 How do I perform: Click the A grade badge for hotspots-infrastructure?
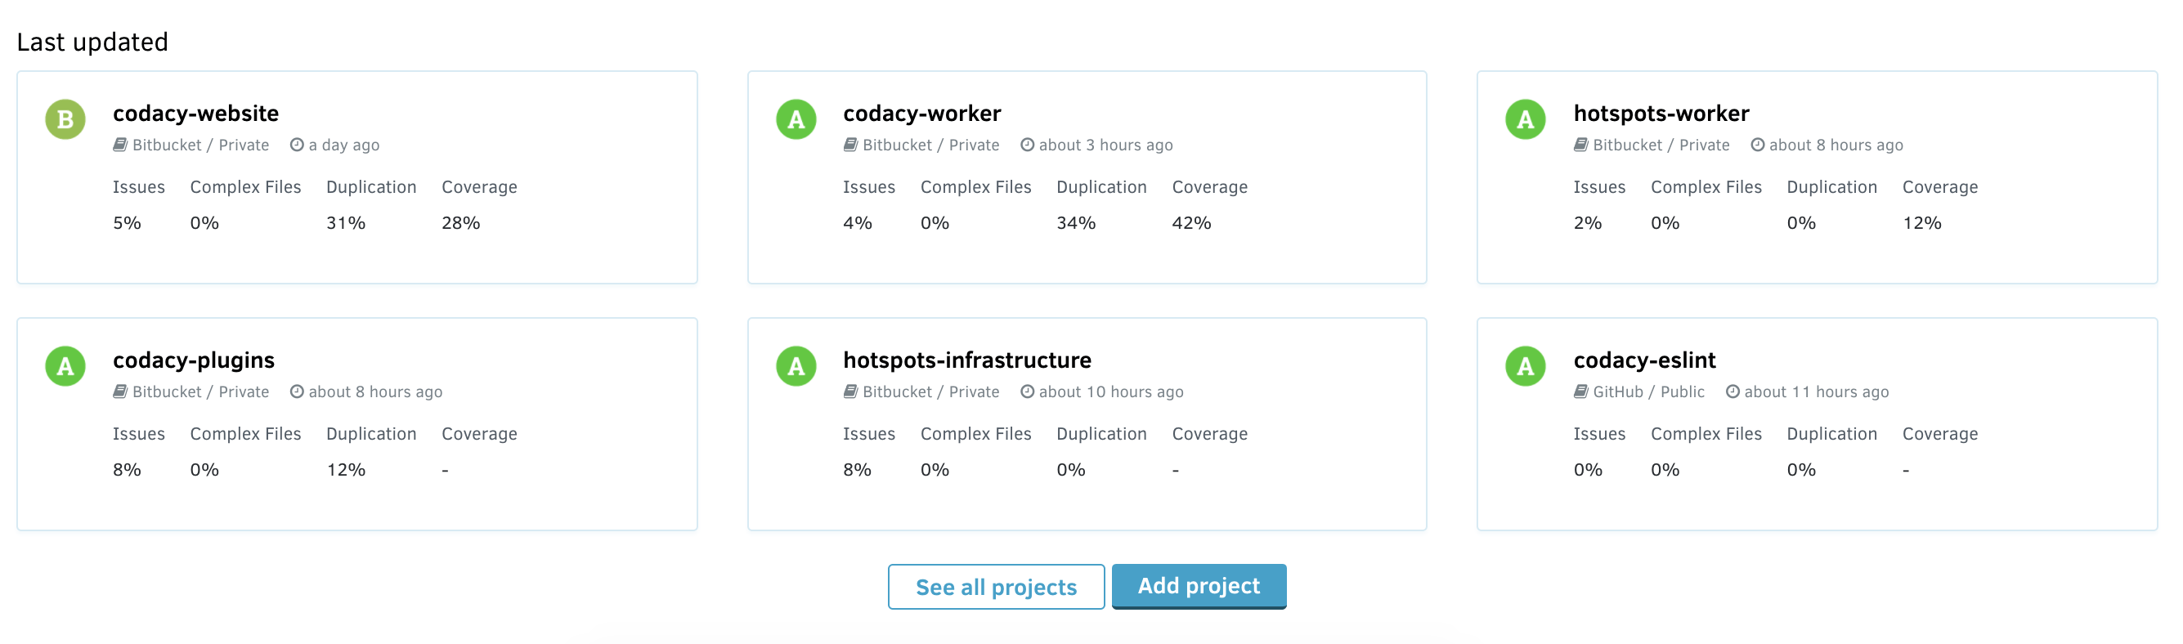796,366
